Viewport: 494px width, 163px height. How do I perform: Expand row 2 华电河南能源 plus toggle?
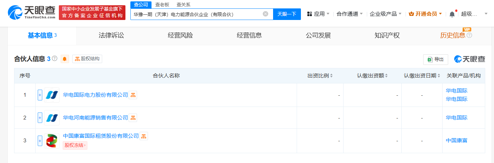click(x=40, y=118)
